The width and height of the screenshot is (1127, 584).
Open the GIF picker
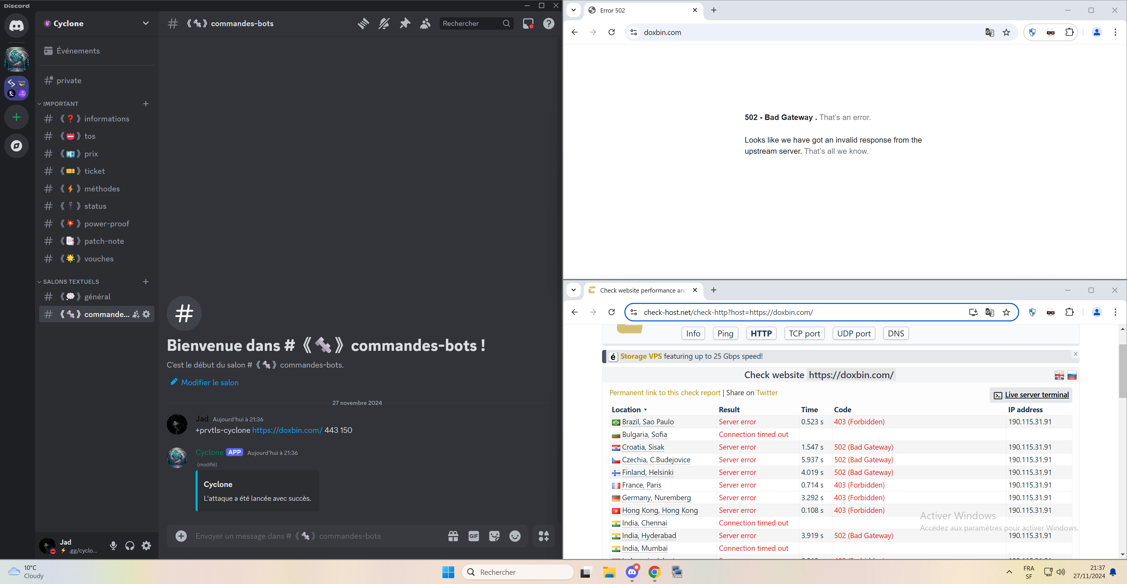474,536
